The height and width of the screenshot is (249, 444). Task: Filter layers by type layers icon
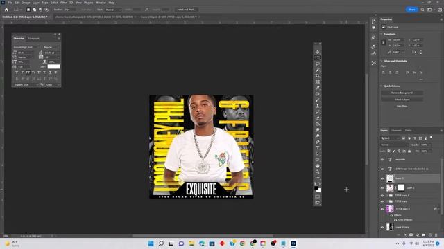point(415,138)
